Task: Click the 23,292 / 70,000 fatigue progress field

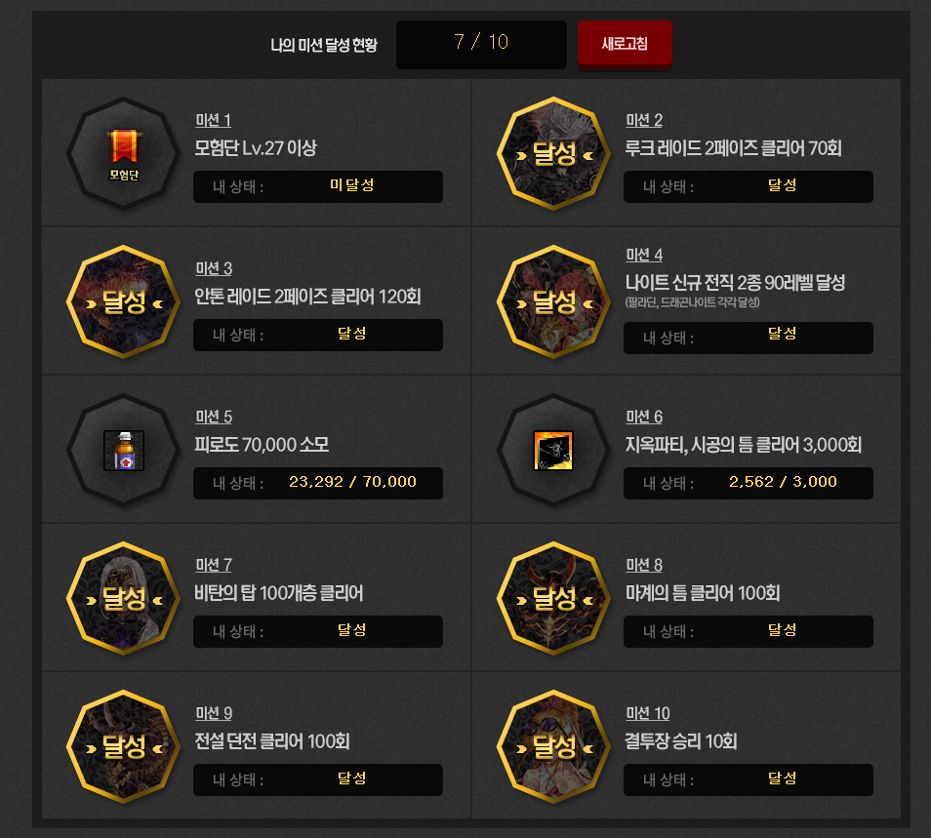Action: (318, 483)
